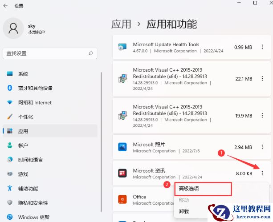This screenshot has height=222, width=273.
Task: Open 帐户 settings category
Action: coord(50,145)
